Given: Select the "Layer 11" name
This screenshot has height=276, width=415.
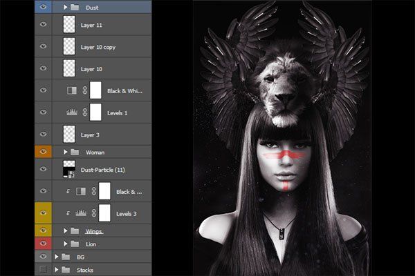Looking at the screenshot, I should tap(91, 25).
